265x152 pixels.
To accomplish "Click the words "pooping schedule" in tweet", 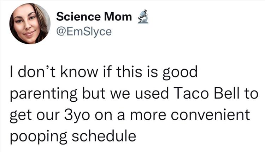I will (72, 135).
